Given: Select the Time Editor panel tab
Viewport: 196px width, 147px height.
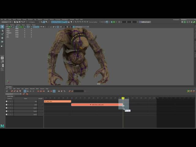Looking at the screenshot, I should (9, 87).
